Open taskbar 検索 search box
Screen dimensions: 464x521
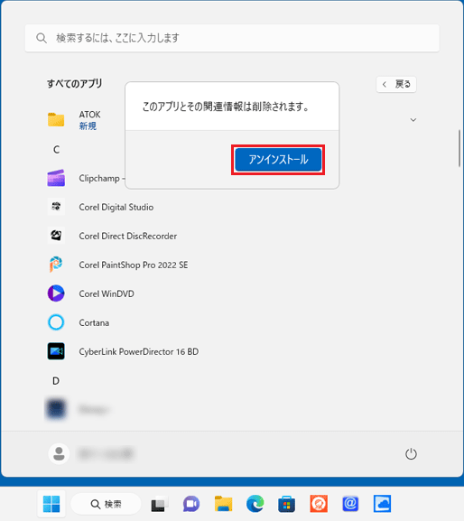106,504
